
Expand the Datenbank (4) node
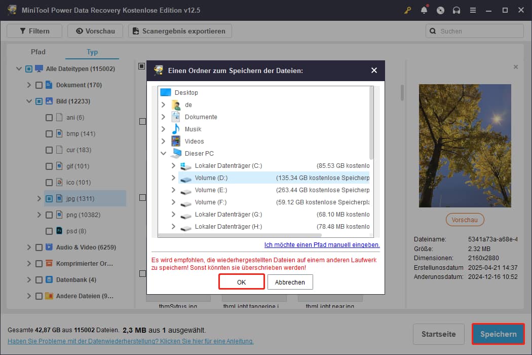coord(29,279)
